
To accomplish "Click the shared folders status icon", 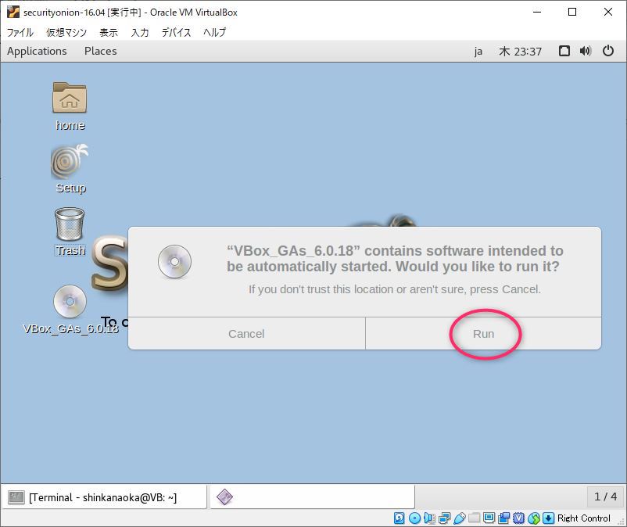I will click(x=475, y=518).
